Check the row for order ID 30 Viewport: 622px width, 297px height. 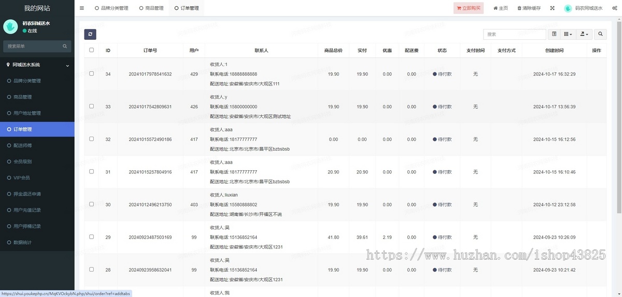pyautogui.click(x=92, y=204)
